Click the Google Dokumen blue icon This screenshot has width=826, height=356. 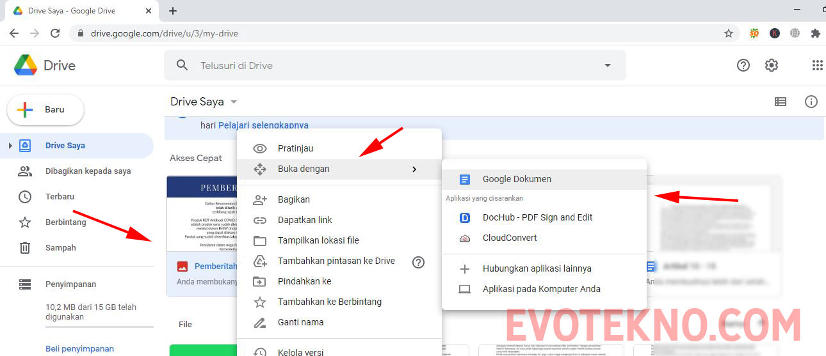point(465,180)
